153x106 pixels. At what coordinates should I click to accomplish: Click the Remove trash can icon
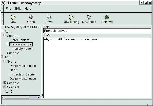107,17
